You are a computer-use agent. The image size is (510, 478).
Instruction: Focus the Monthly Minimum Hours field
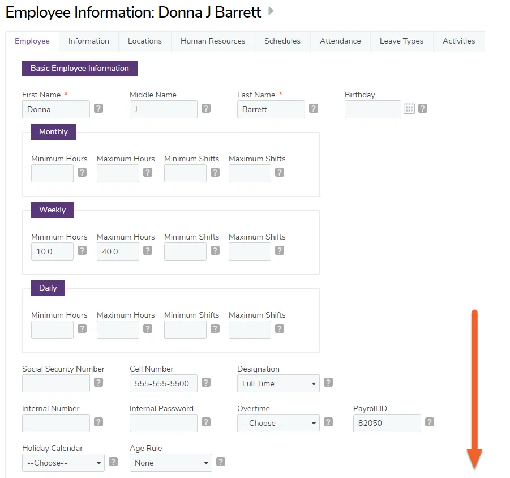(x=53, y=173)
